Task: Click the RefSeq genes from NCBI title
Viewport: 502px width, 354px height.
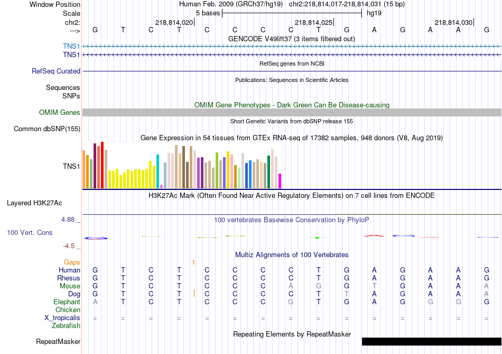Action: pyautogui.click(x=292, y=63)
